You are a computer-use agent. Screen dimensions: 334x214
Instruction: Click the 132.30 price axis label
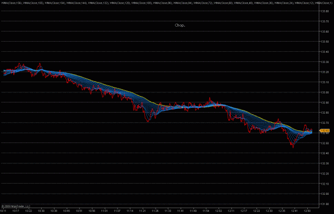[x=325, y=163]
